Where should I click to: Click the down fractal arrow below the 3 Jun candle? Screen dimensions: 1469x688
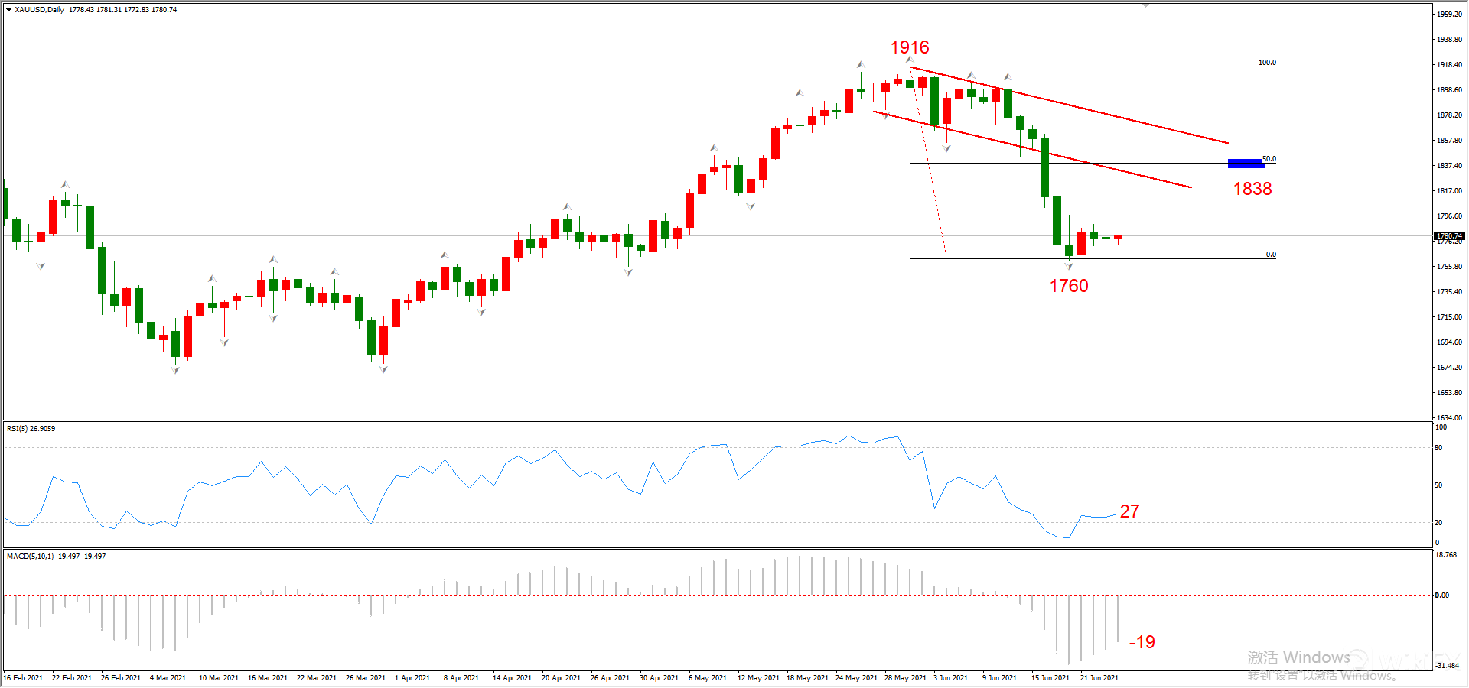946,148
